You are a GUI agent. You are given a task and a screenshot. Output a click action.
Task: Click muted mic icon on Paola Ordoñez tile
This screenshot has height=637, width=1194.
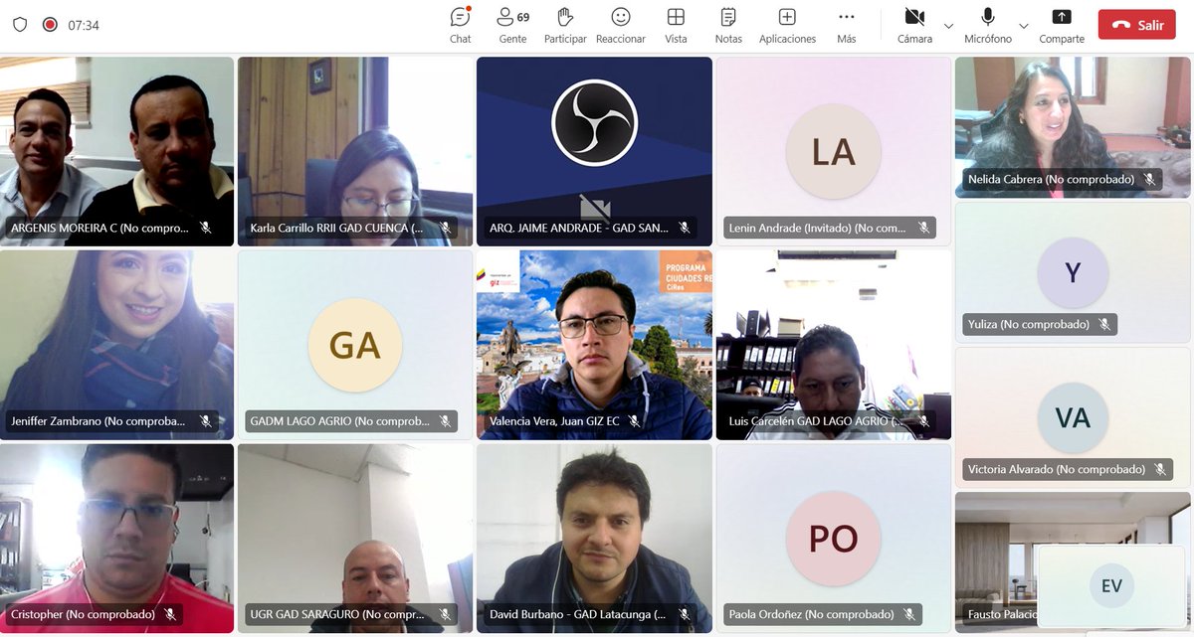pyautogui.click(x=909, y=614)
